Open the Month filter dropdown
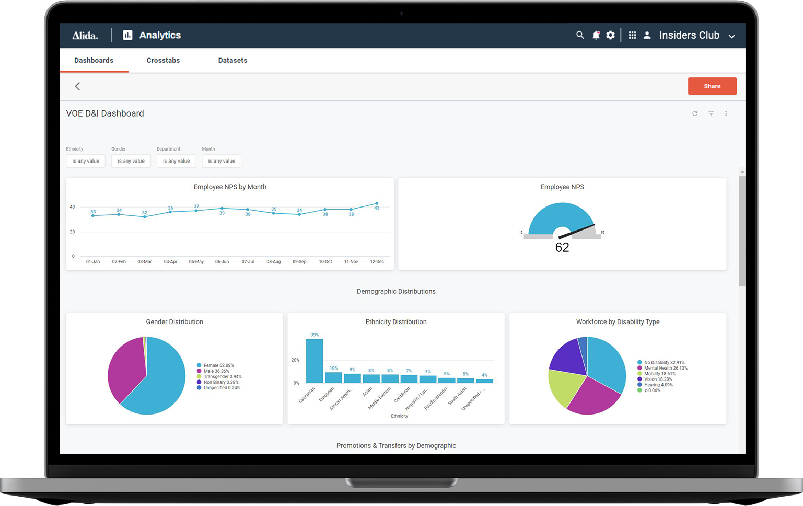 pos(222,161)
